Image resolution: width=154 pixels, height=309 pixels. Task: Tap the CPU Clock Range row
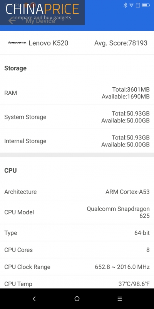pyautogui.click(x=77, y=267)
